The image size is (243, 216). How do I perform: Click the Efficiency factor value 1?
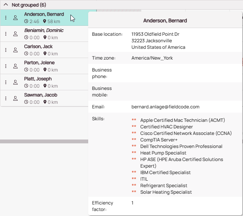132,203
